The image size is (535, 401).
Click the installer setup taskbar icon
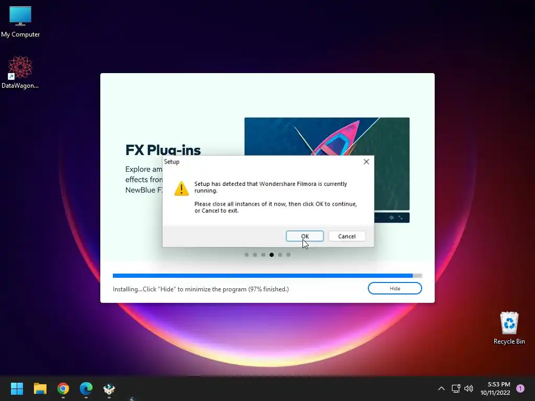pos(109,388)
